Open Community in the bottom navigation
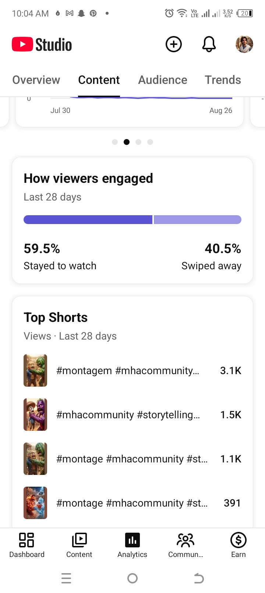Image resolution: width=265 pixels, height=593 pixels. [185, 546]
